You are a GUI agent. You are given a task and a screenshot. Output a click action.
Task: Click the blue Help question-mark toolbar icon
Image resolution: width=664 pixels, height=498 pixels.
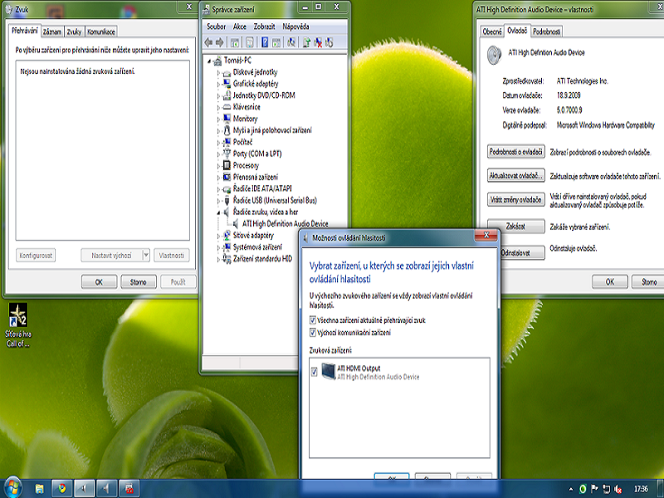click(265, 42)
